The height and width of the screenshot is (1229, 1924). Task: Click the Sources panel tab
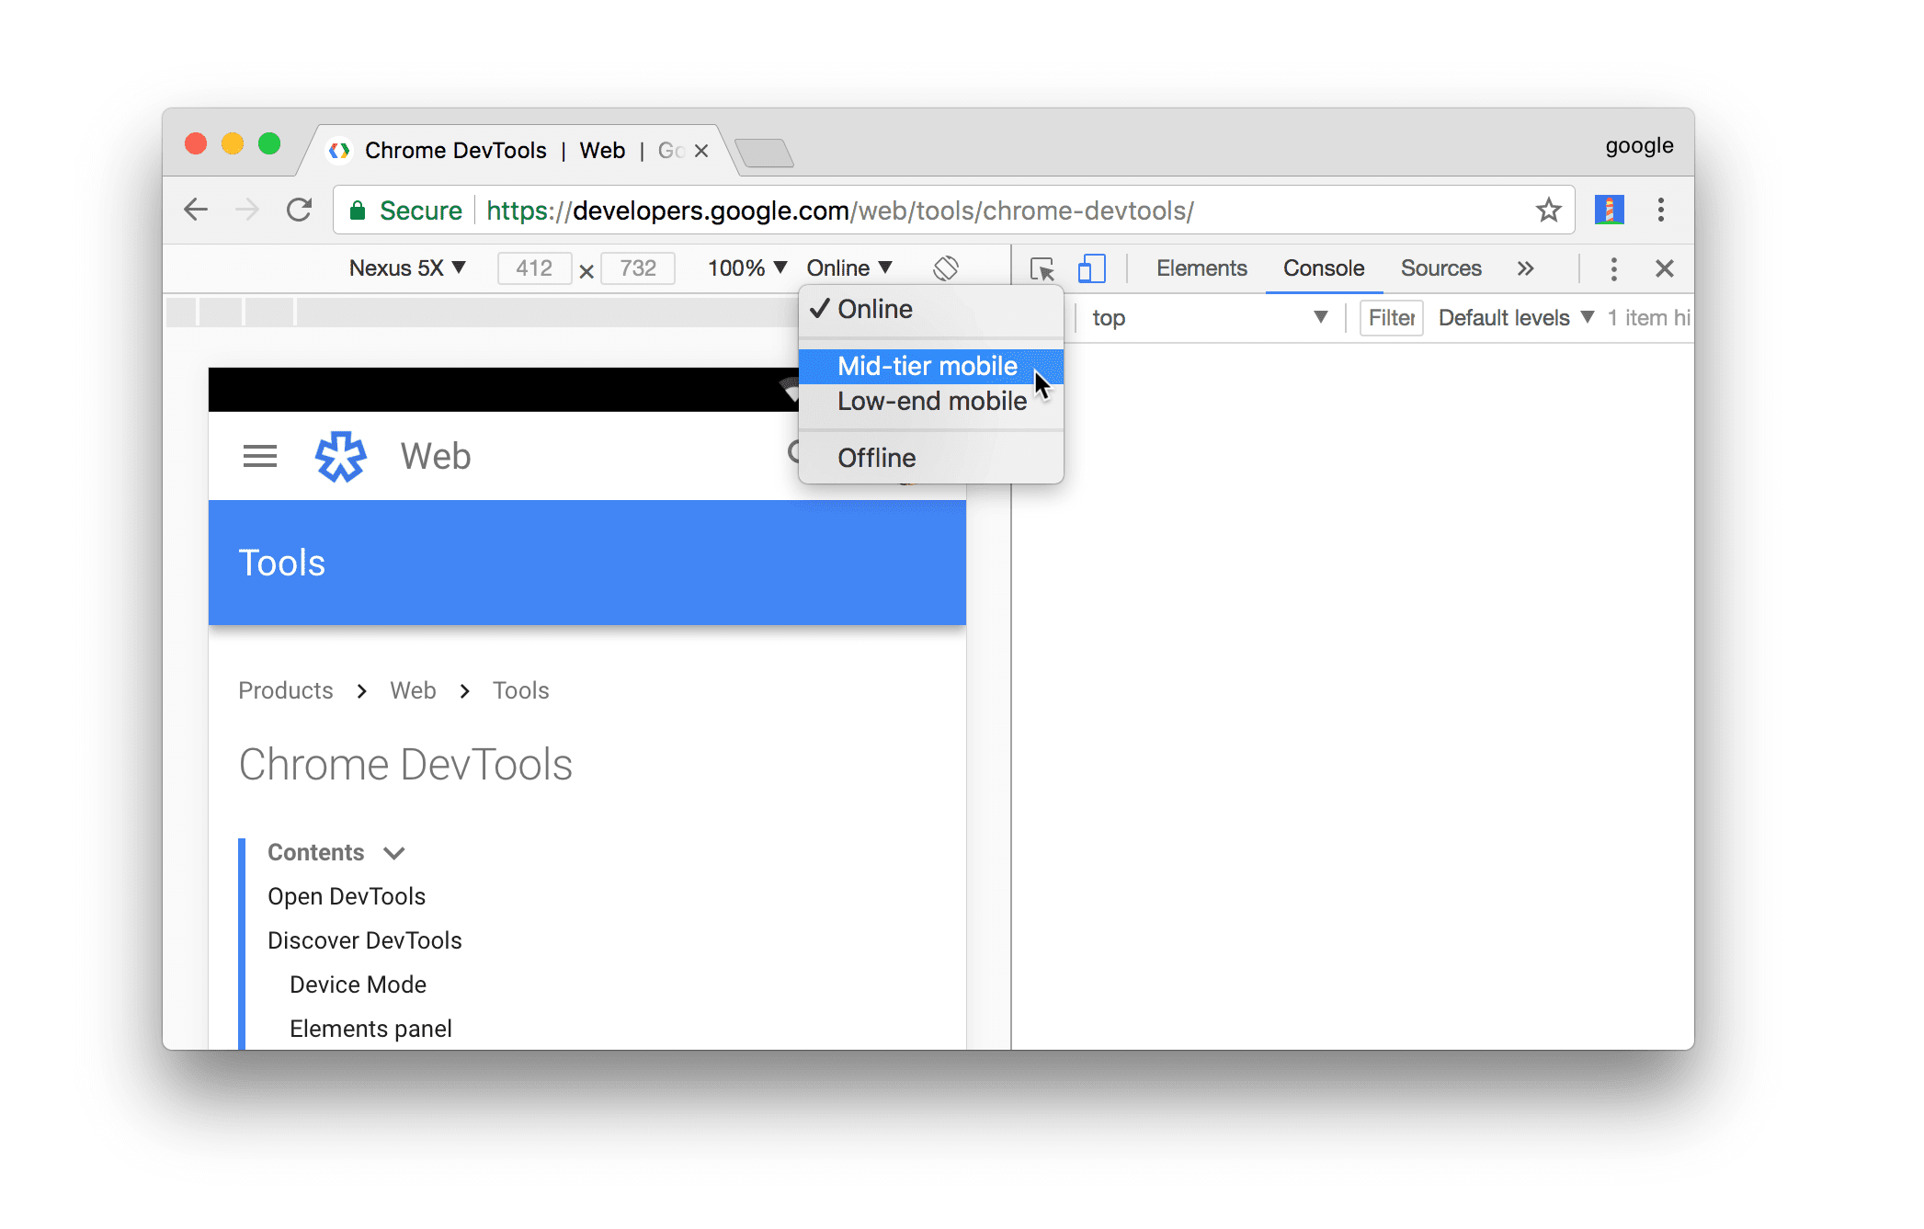(1441, 268)
